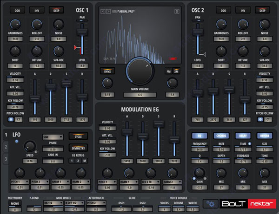Click EG Retrig button 1
This screenshot has height=214, width=279.
click(x=72, y=161)
